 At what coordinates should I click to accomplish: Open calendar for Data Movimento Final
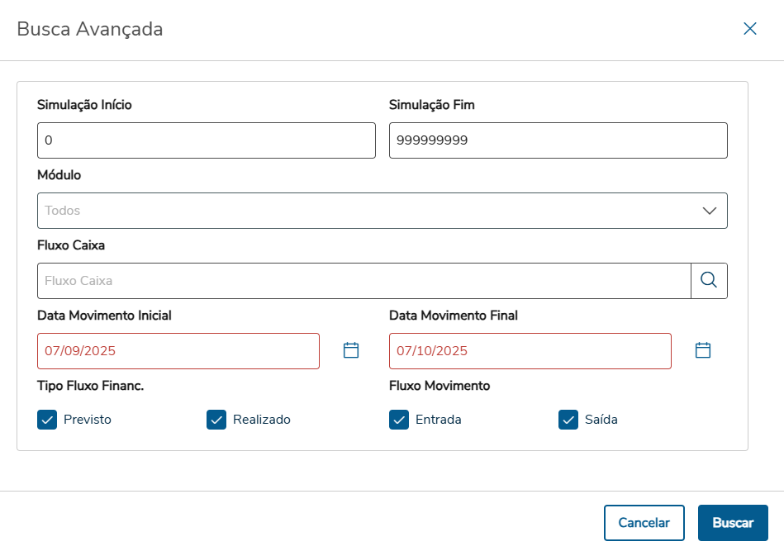coord(703,350)
